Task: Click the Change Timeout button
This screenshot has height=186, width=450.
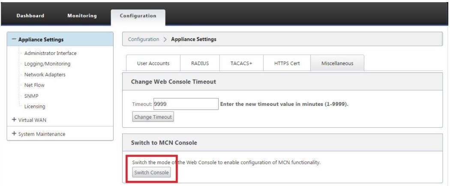Action: [x=153, y=117]
